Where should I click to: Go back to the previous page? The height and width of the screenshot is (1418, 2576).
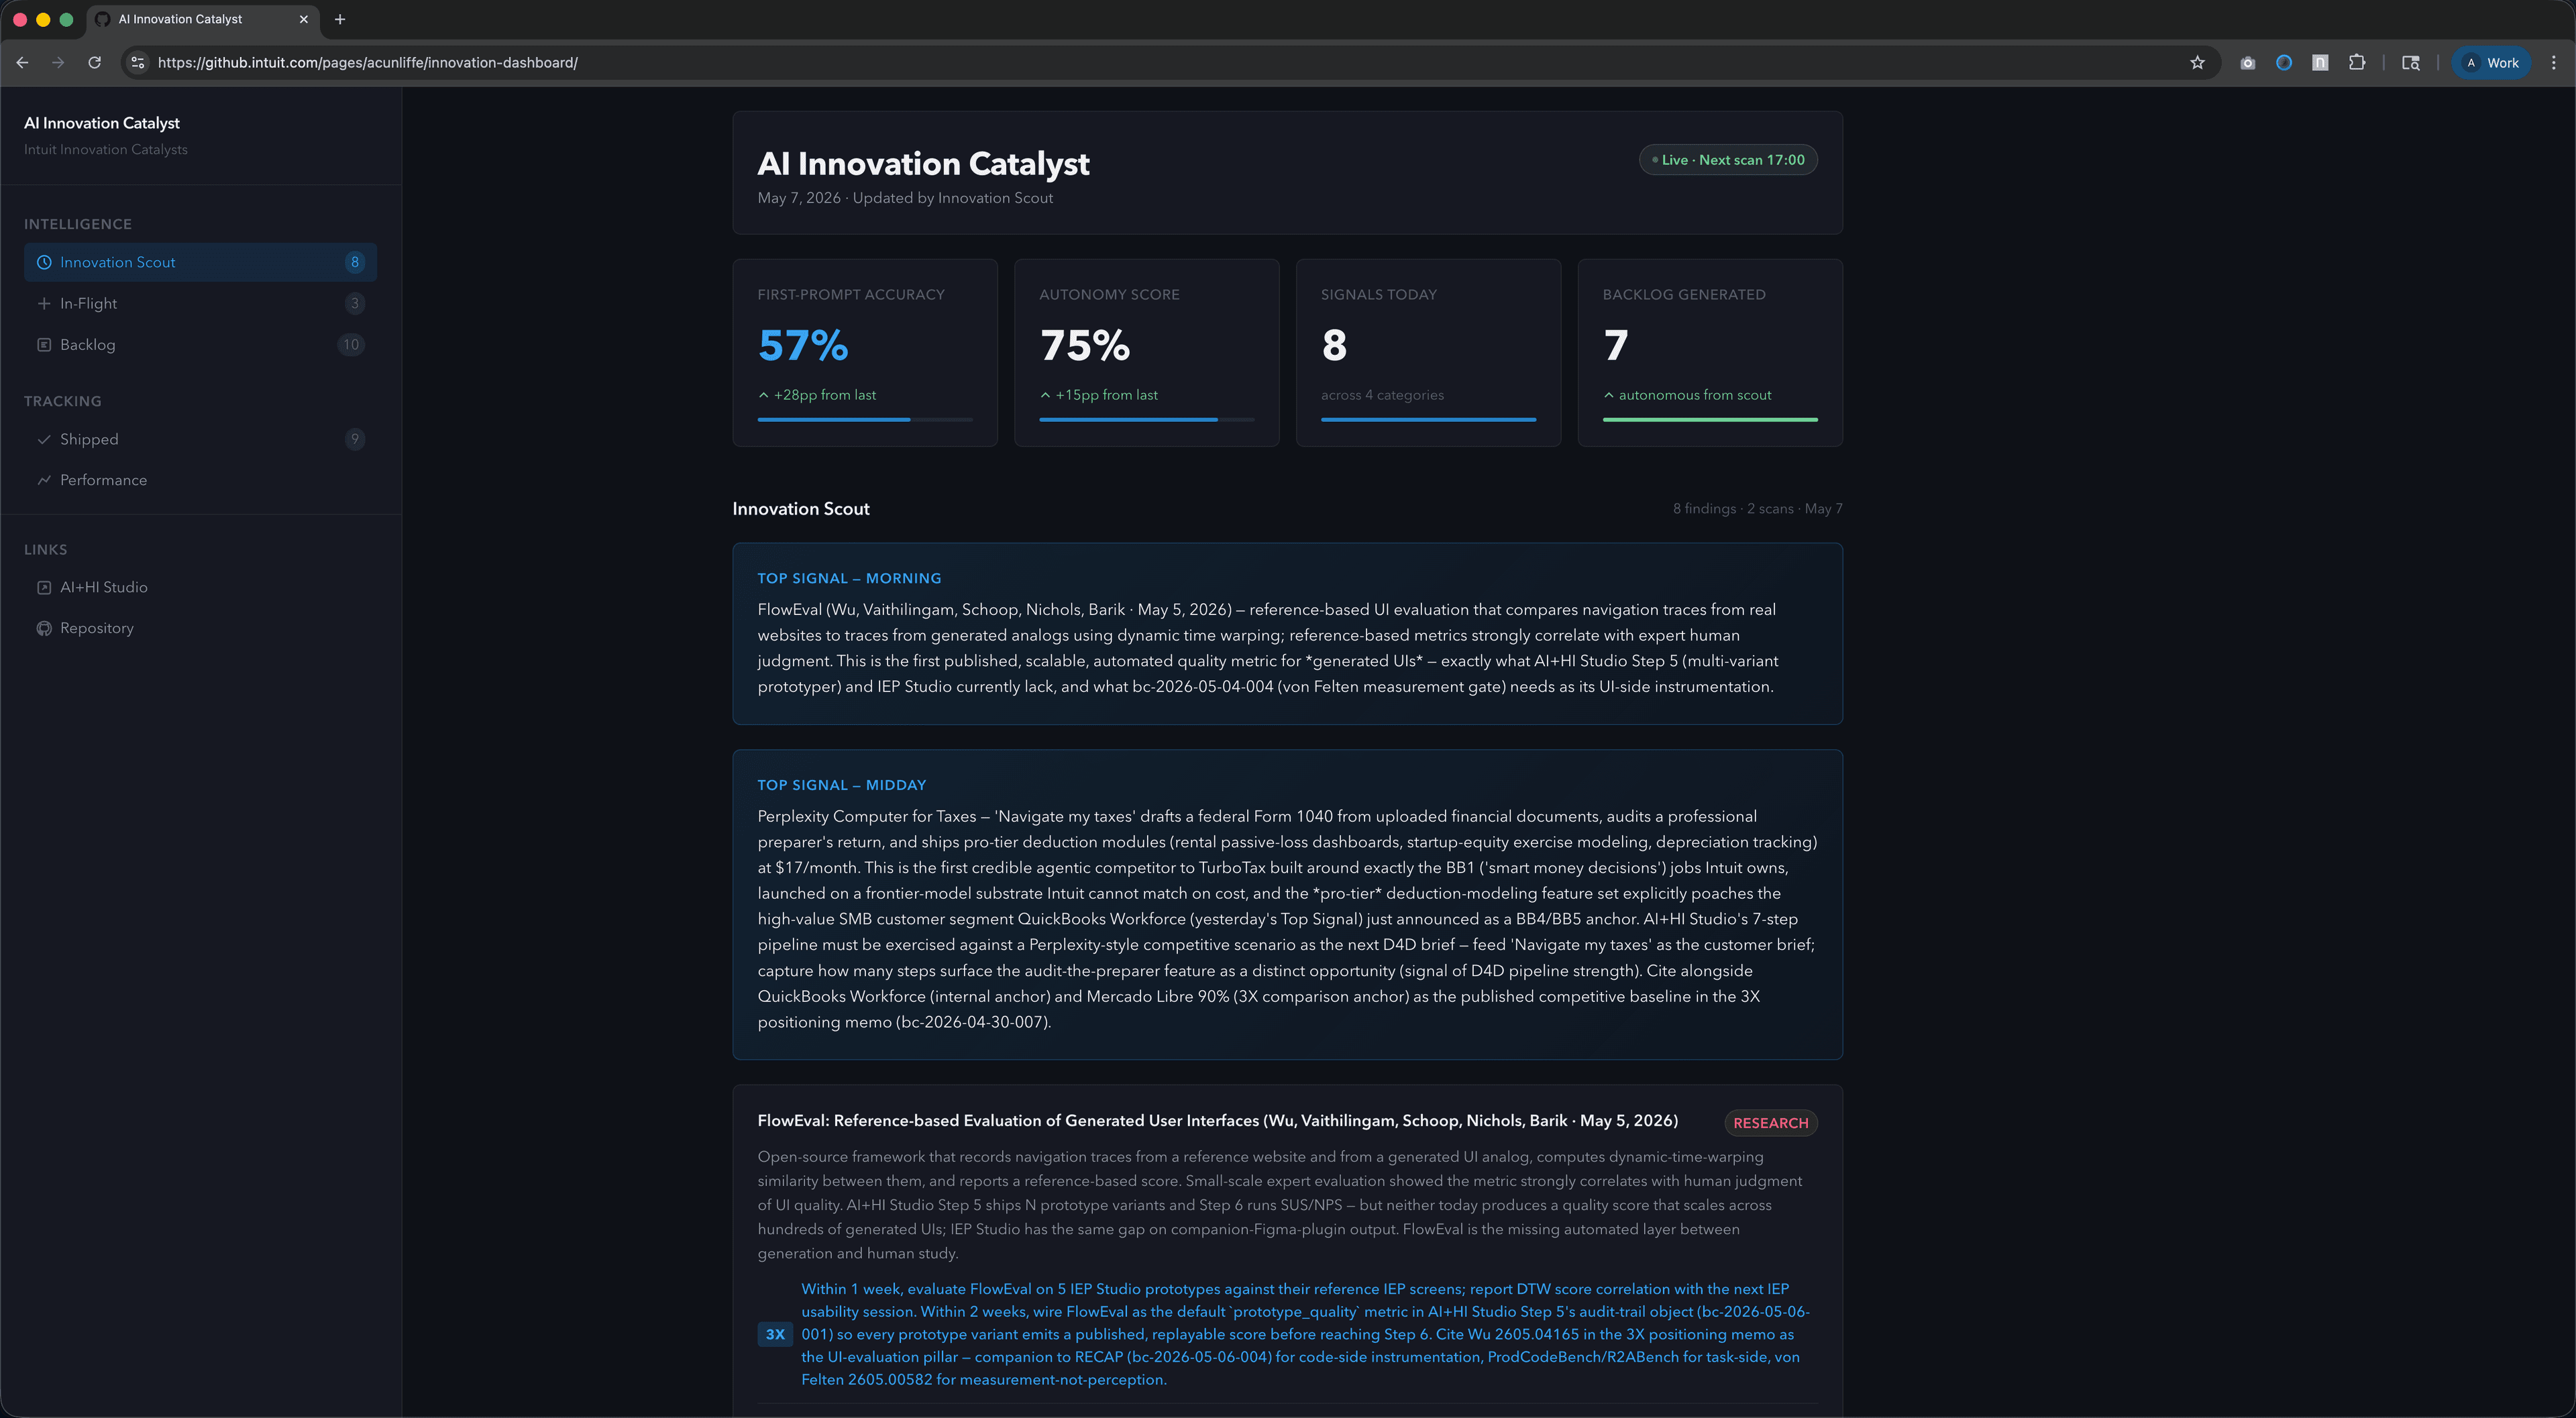(22, 62)
